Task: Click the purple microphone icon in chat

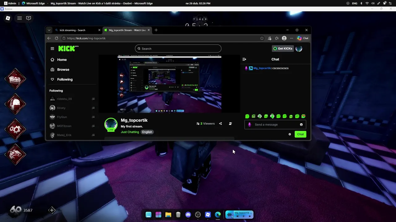Action: coord(249,125)
